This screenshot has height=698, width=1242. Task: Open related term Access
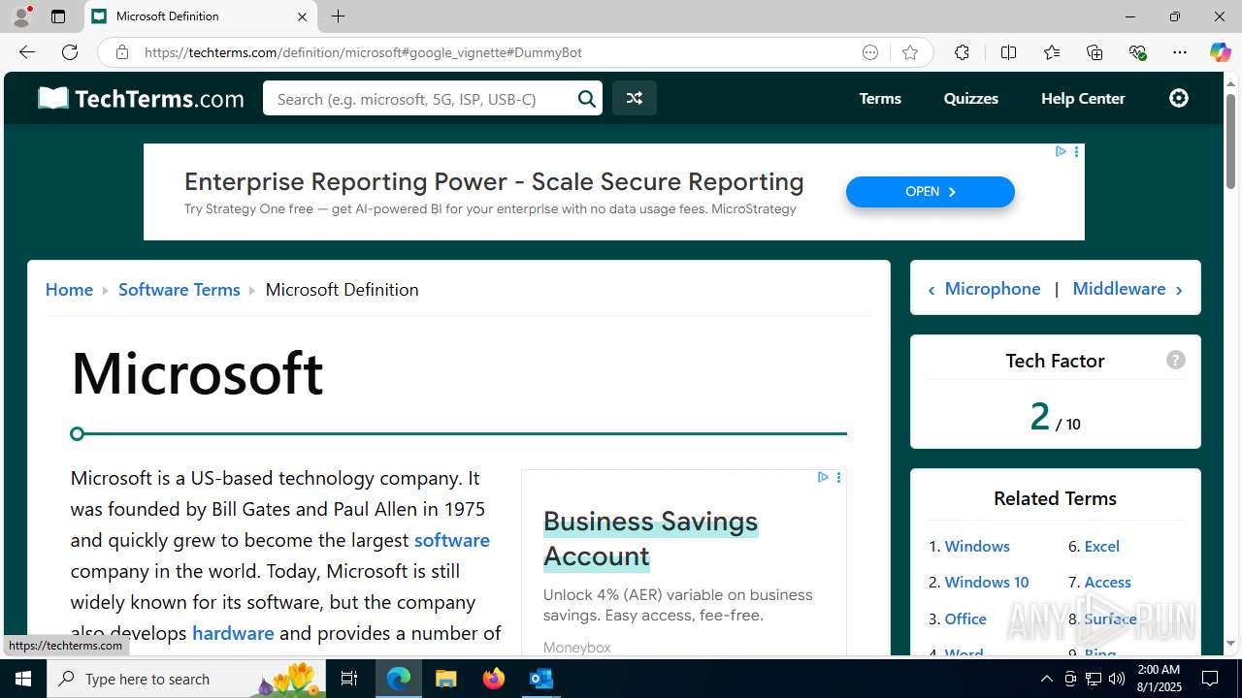click(1107, 582)
